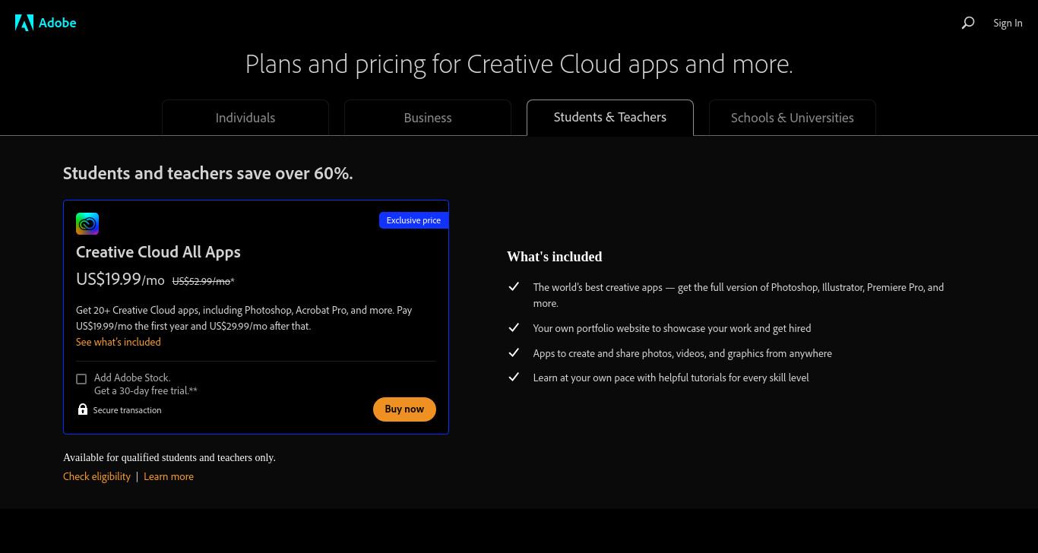Click the Buy now button

click(404, 409)
